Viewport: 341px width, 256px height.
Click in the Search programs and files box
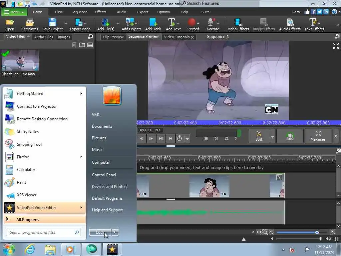click(44, 232)
